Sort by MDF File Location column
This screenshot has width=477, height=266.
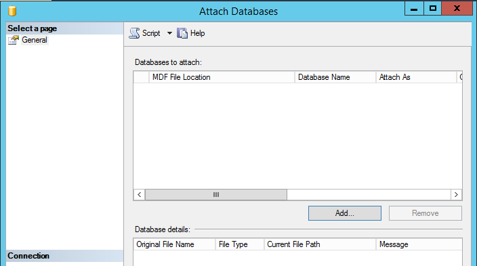click(222, 77)
